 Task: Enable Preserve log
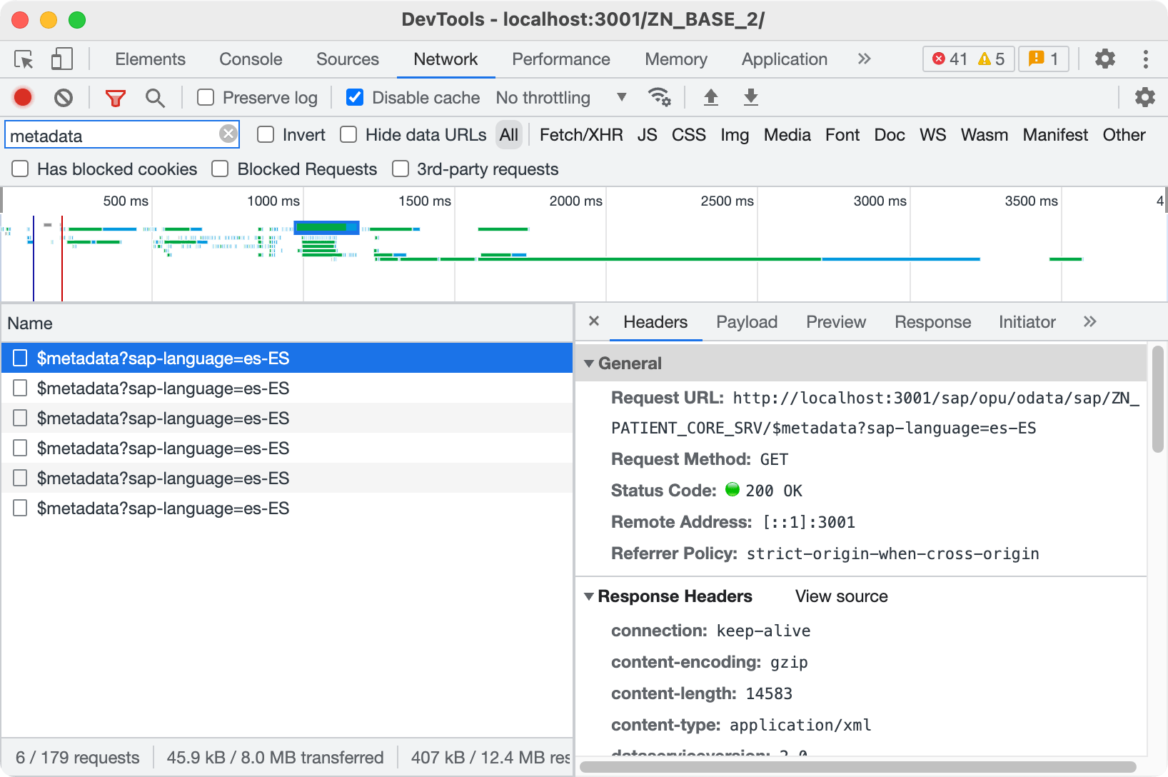click(206, 97)
